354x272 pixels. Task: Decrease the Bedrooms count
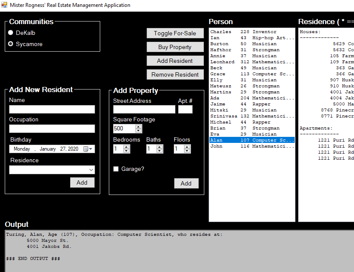126,151
